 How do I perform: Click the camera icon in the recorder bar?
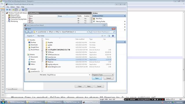[x=155, y=99]
